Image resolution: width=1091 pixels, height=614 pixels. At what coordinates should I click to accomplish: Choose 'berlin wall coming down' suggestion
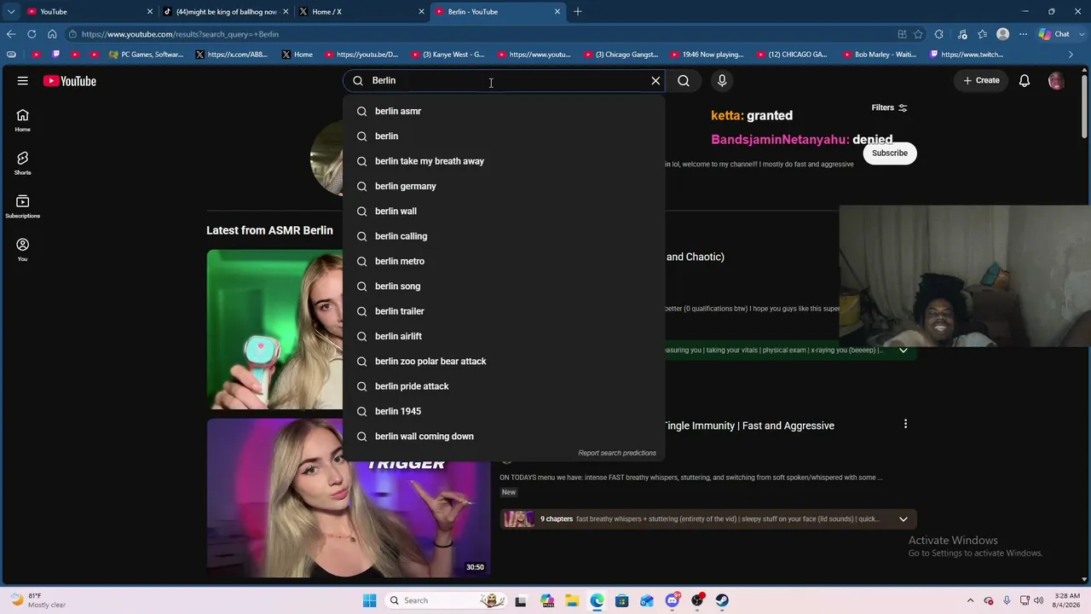click(x=504, y=437)
